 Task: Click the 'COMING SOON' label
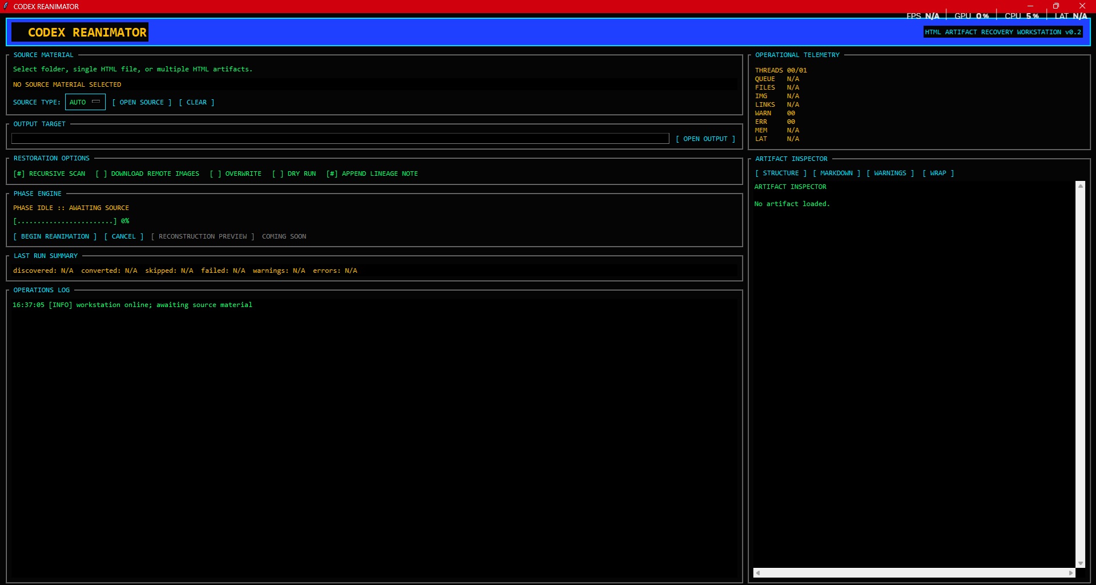(284, 236)
